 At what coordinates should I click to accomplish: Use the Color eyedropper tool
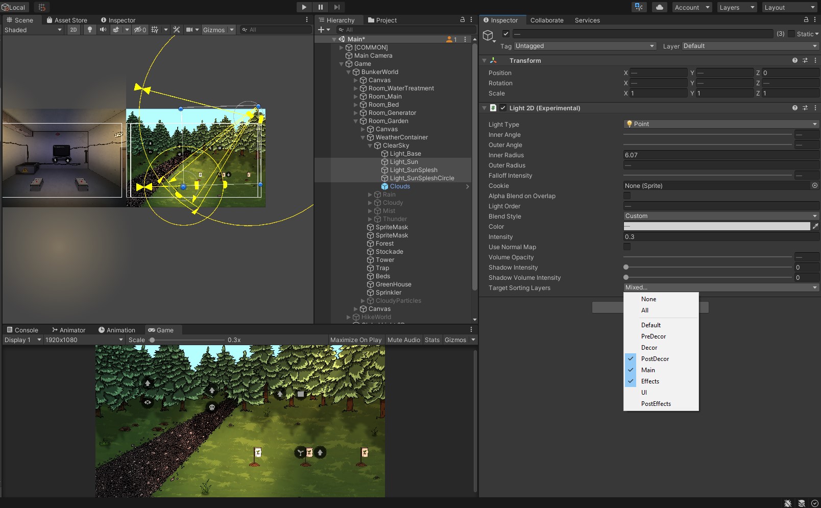tap(815, 226)
